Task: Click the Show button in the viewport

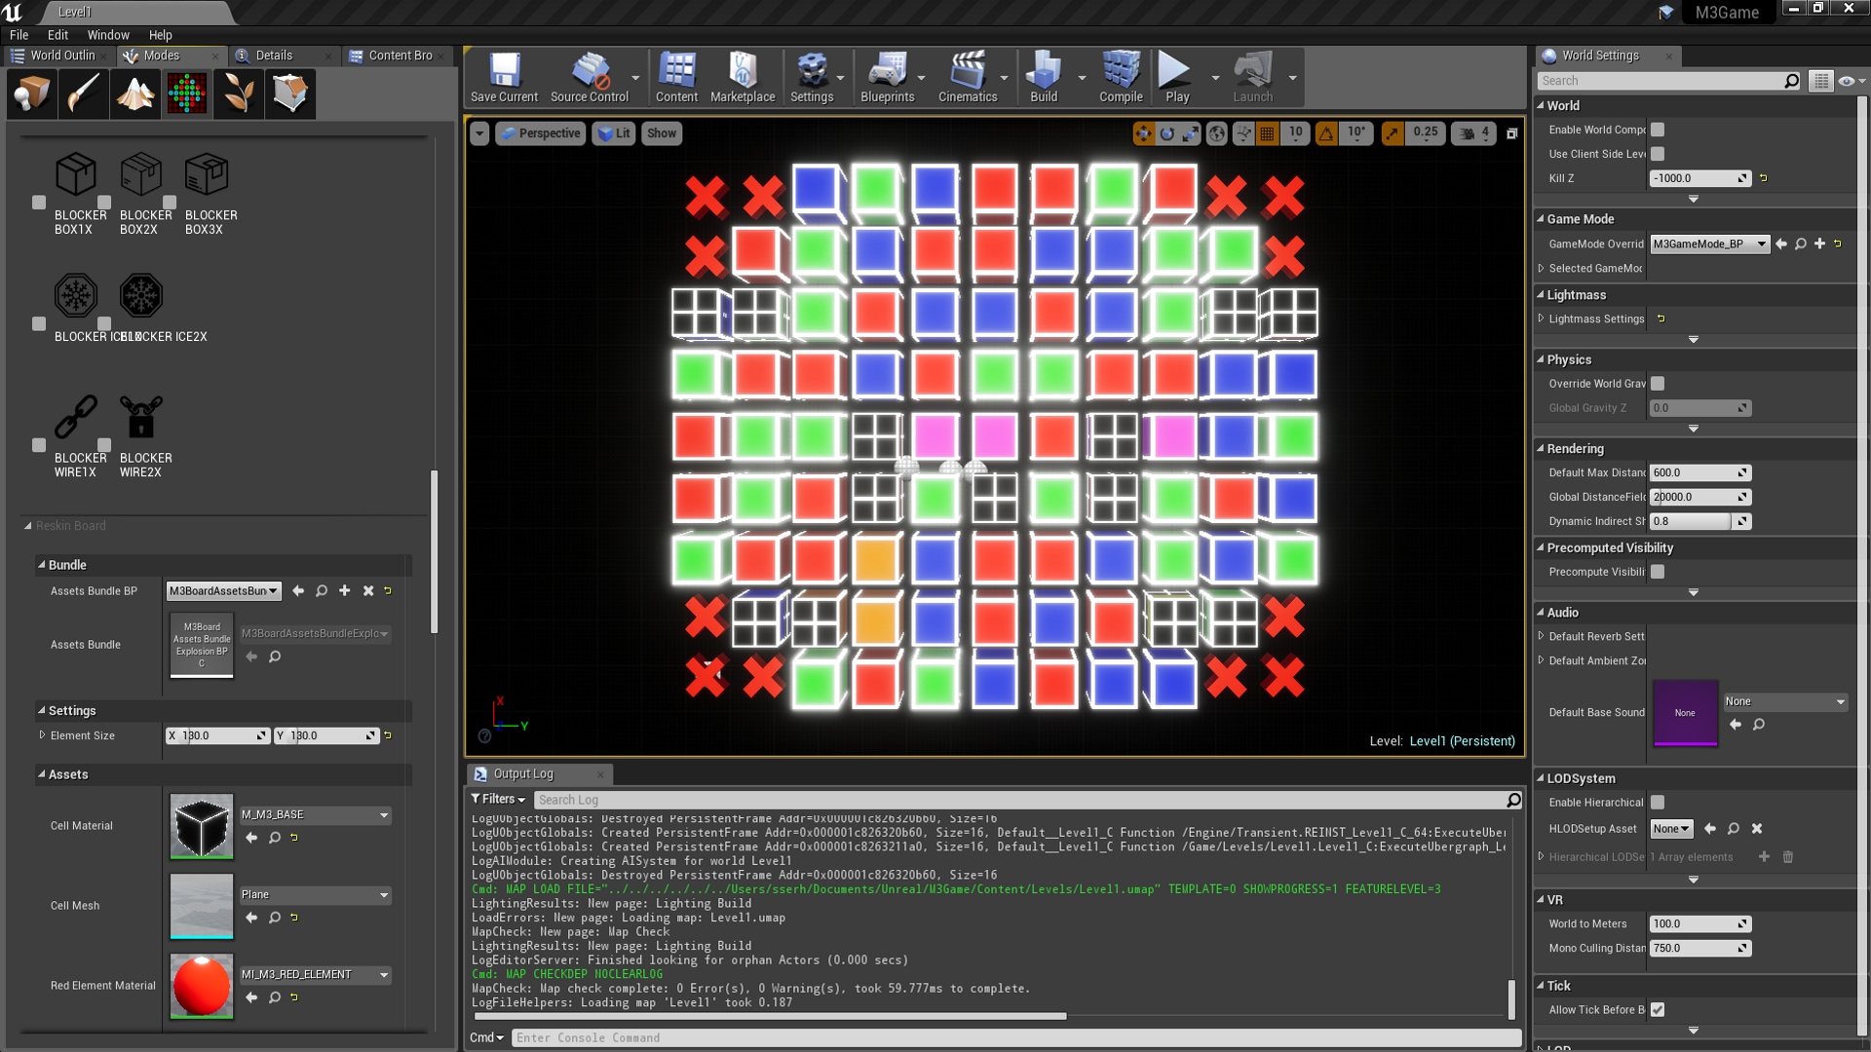Action: (662, 133)
